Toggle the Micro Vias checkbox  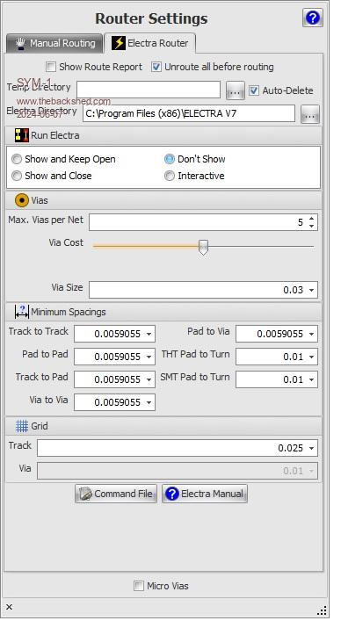(138, 586)
